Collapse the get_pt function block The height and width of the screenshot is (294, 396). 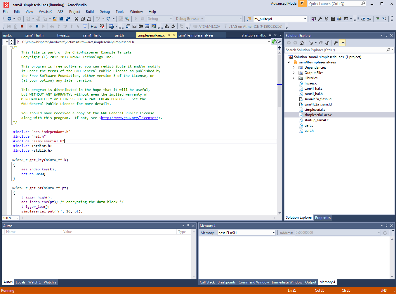pos(11,188)
